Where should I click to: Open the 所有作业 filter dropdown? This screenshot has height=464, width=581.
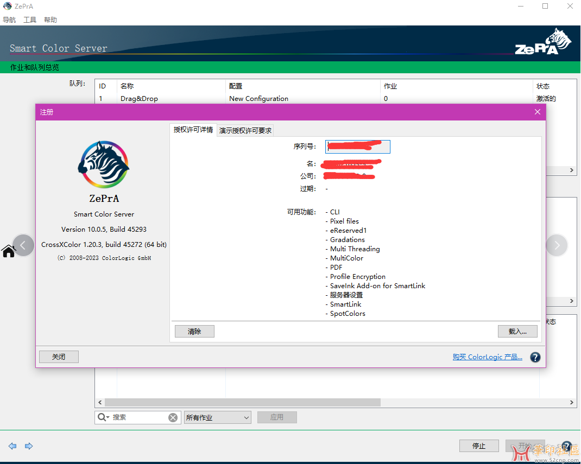point(217,417)
